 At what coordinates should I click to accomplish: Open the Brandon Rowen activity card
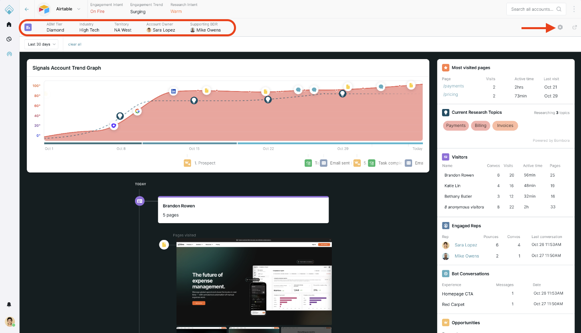pyautogui.click(x=243, y=210)
